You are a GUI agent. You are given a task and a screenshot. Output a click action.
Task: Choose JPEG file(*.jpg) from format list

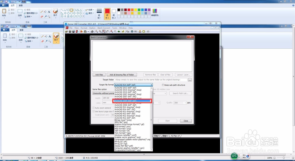(121, 122)
